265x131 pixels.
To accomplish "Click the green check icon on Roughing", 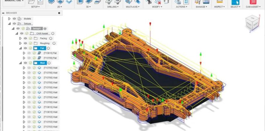I will 31,43.
